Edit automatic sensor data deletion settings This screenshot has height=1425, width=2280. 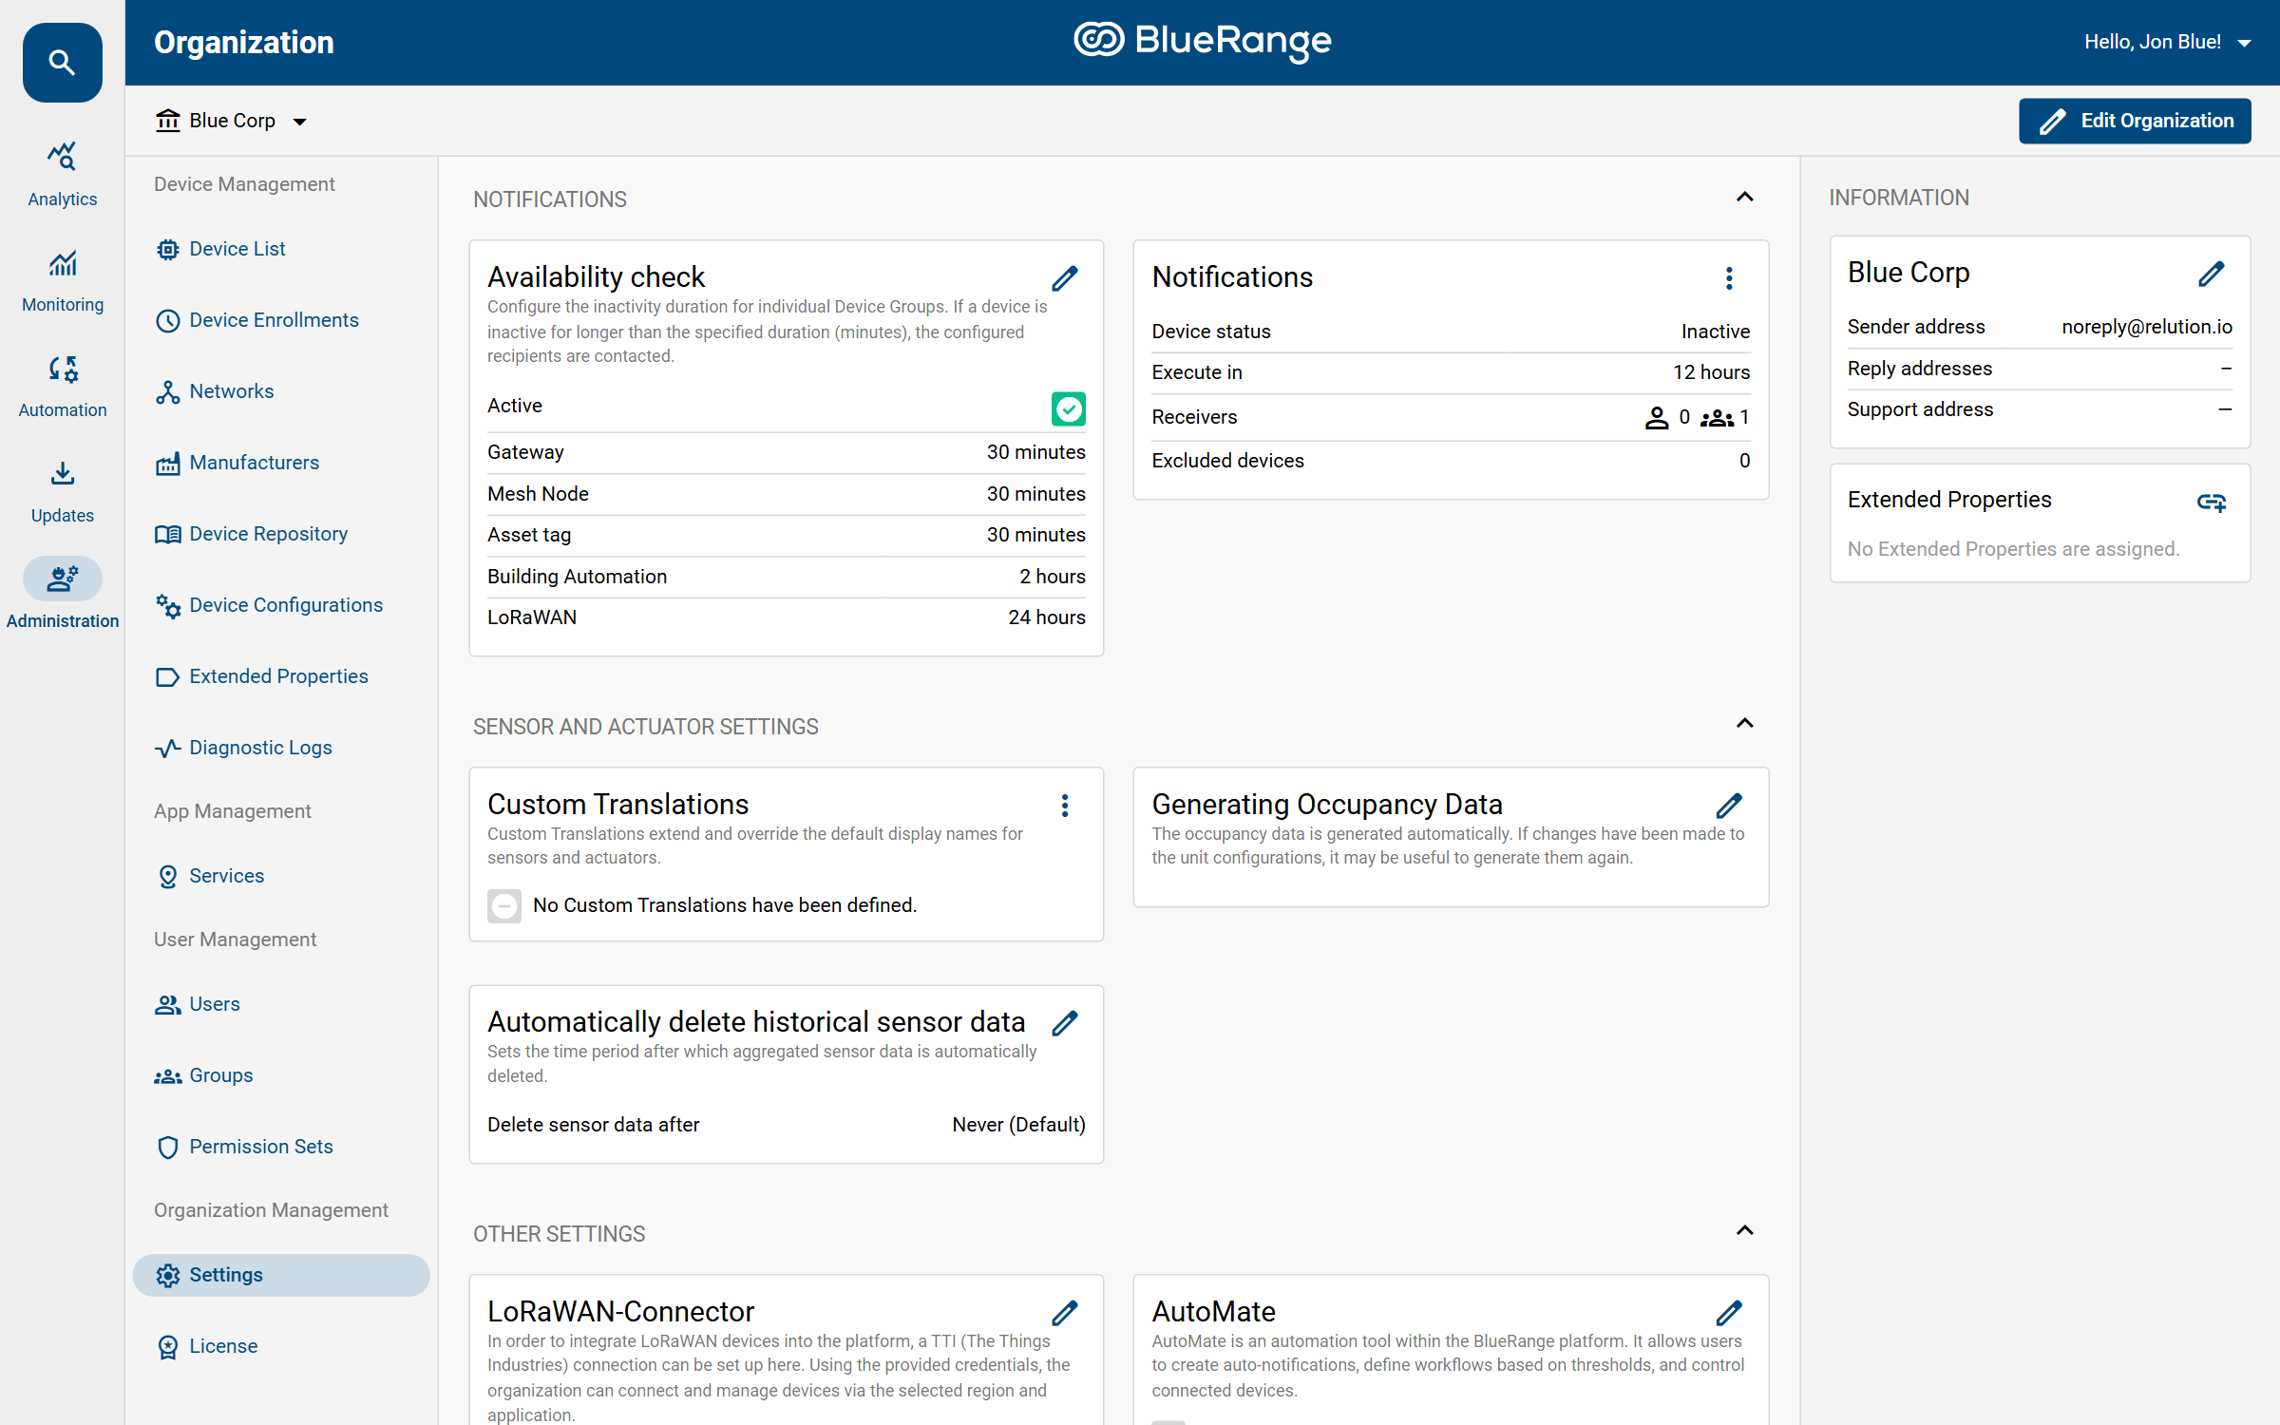click(x=1065, y=1023)
